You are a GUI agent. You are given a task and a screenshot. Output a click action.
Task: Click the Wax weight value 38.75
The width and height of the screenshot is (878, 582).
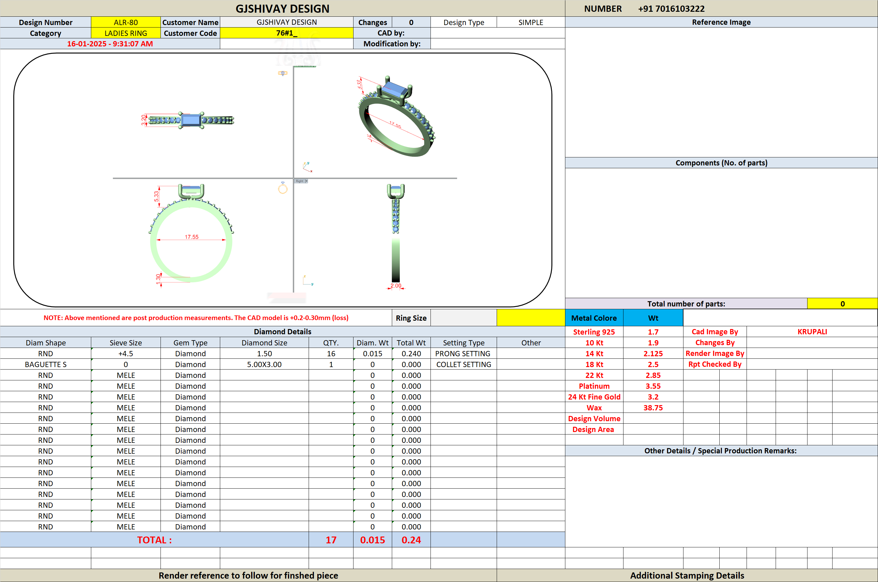[653, 408]
